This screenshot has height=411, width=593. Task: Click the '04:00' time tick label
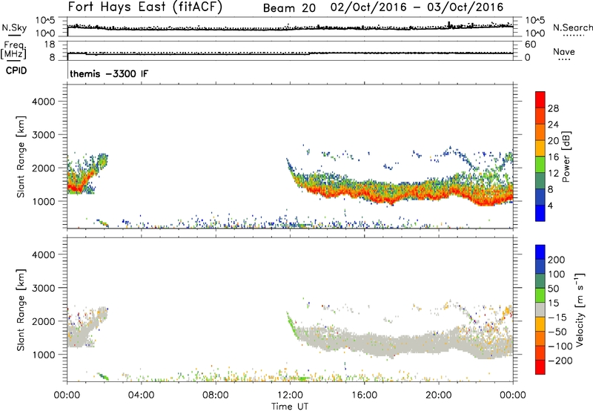(141, 395)
